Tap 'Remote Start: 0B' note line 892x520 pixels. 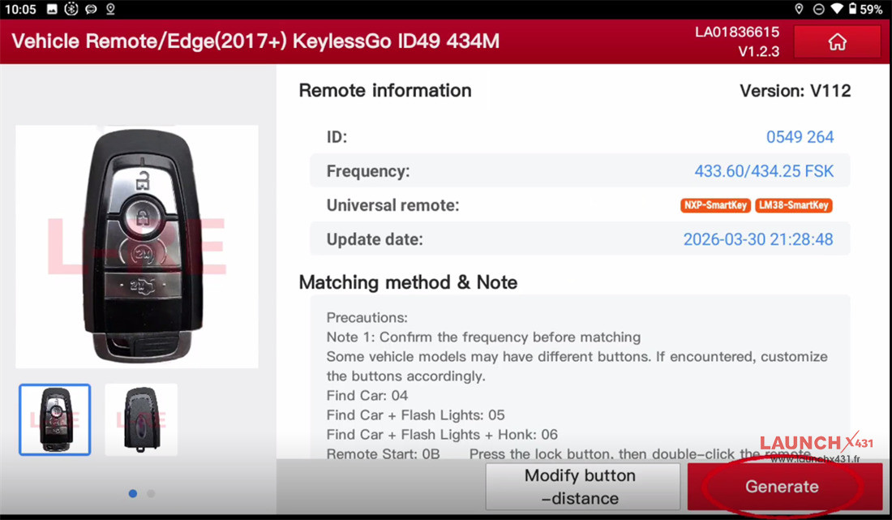pyautogui.click(x=383, y=454)
